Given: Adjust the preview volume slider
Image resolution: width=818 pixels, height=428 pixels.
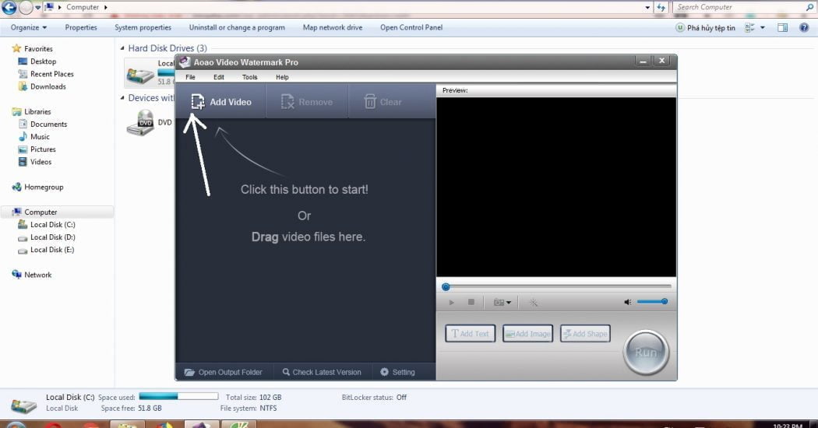Looking at the screenshot, I should tap(652, 301).
